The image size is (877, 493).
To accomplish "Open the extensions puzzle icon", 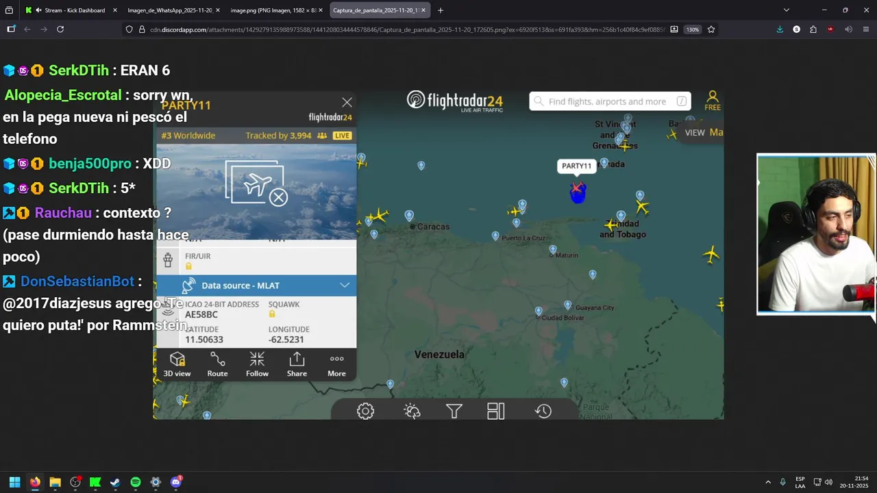I will (x=813, y=29).
